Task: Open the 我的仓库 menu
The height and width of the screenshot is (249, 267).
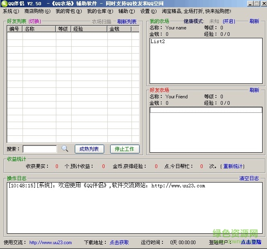Action: (x=100, y=11)
